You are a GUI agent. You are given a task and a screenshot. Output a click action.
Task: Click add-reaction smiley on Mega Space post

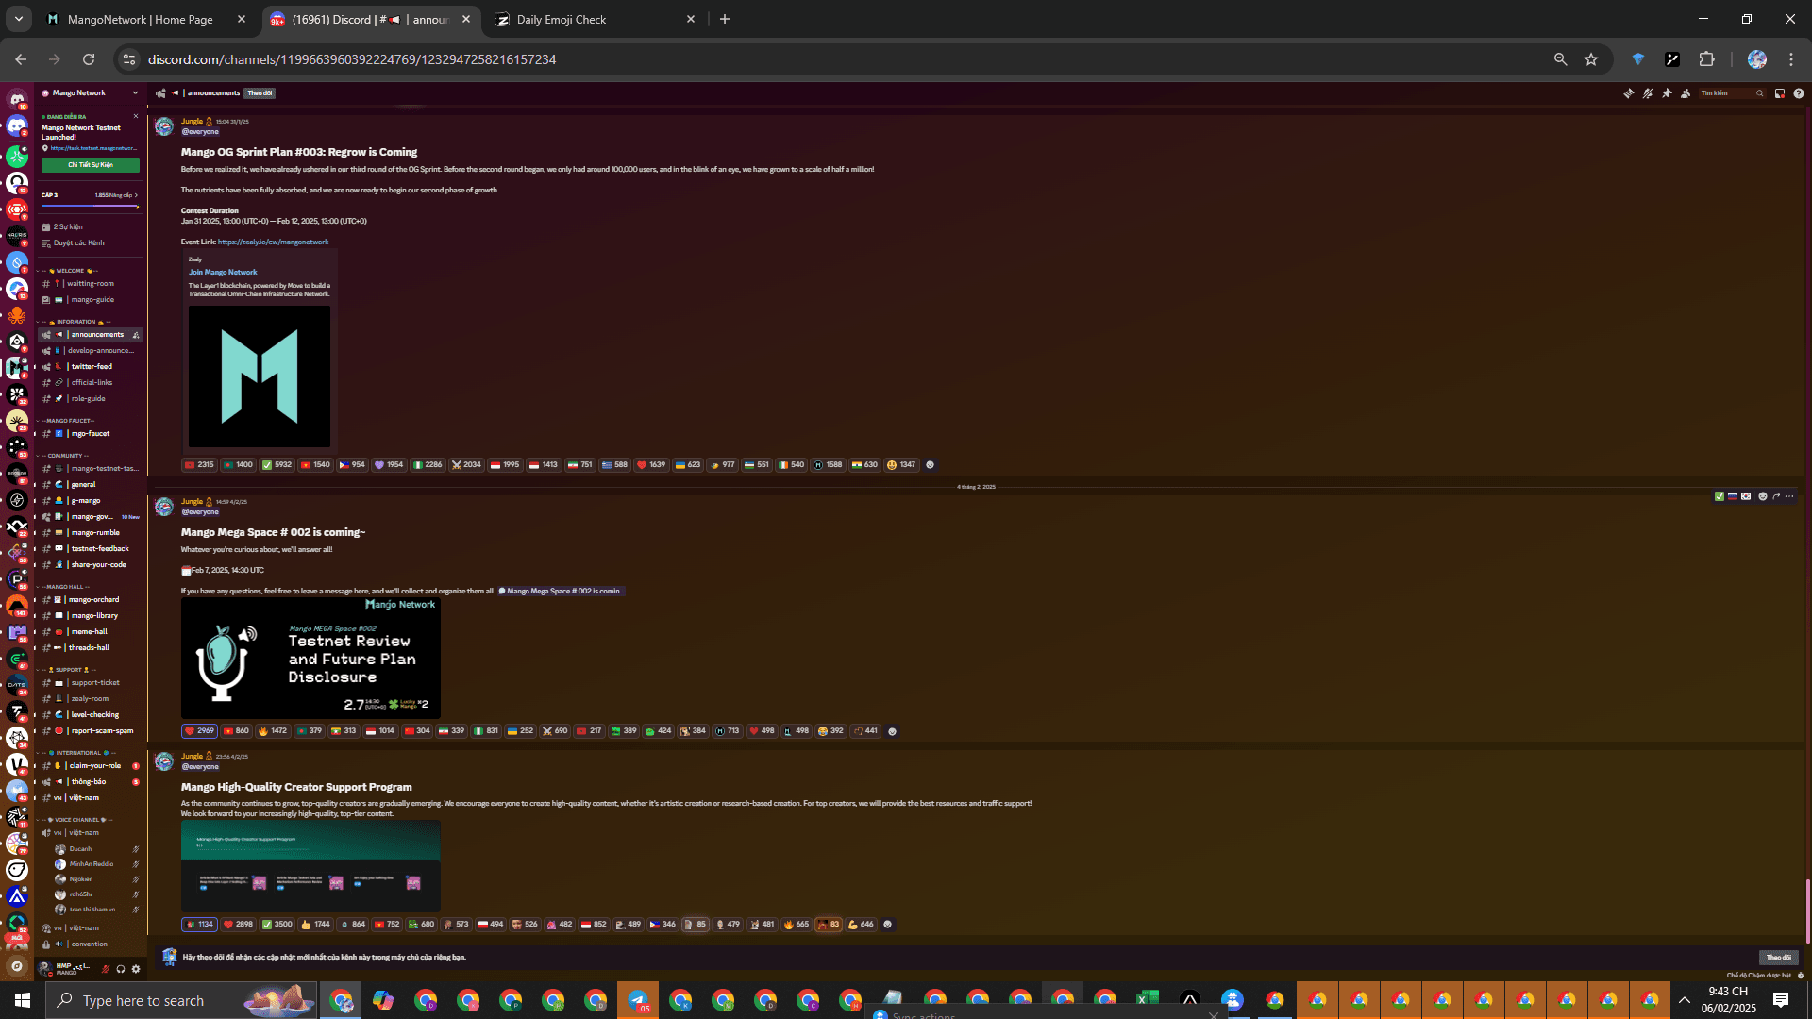tap(893, 731)
